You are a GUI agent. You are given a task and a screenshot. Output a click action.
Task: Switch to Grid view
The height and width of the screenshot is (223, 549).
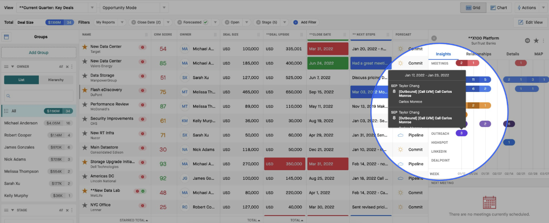click(472, 8)
